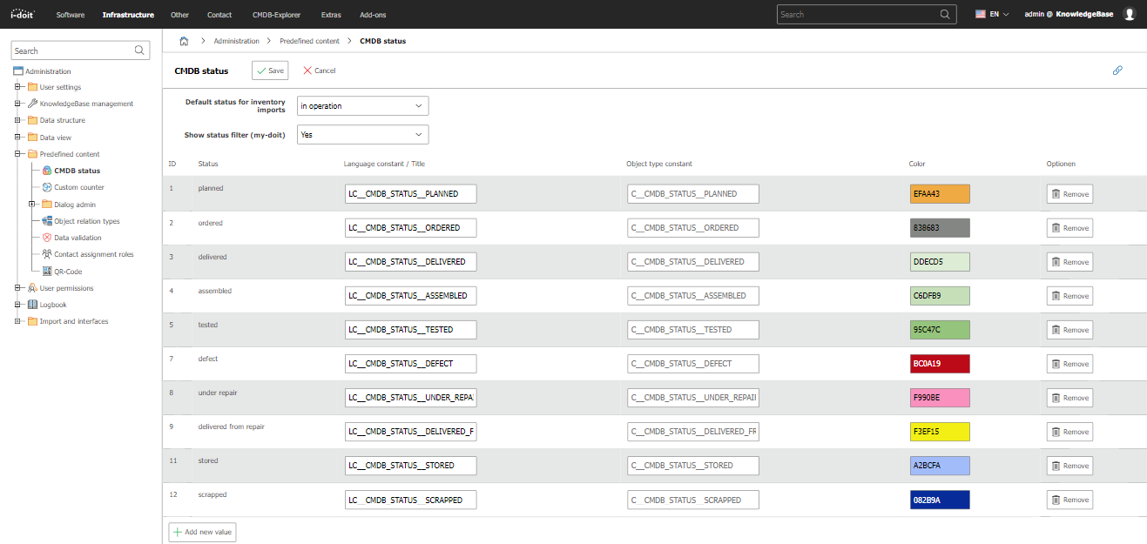
Task: Expand the Data view node
Action: [x=17, y=138]
